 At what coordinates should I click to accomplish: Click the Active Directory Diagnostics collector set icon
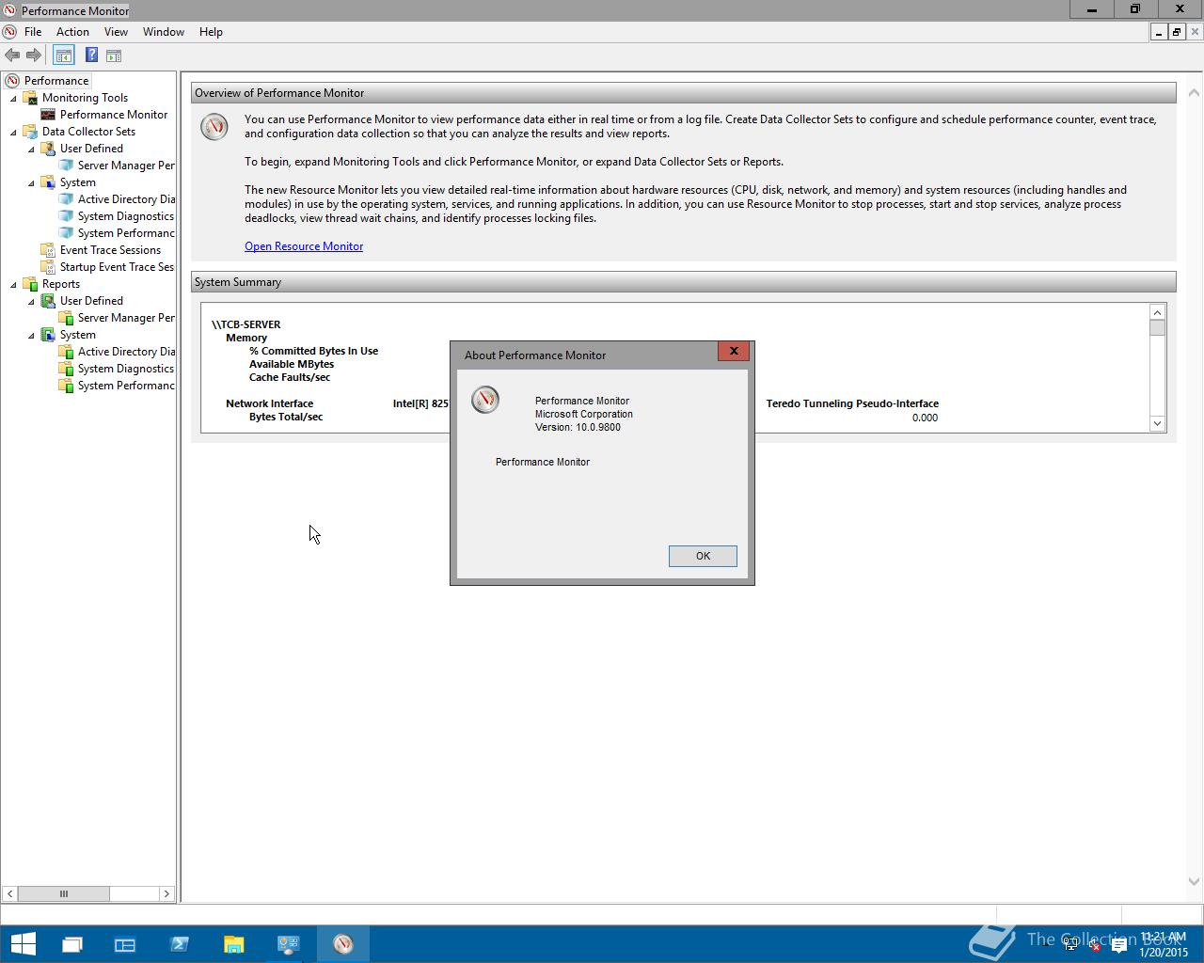[x=66, y=199]
